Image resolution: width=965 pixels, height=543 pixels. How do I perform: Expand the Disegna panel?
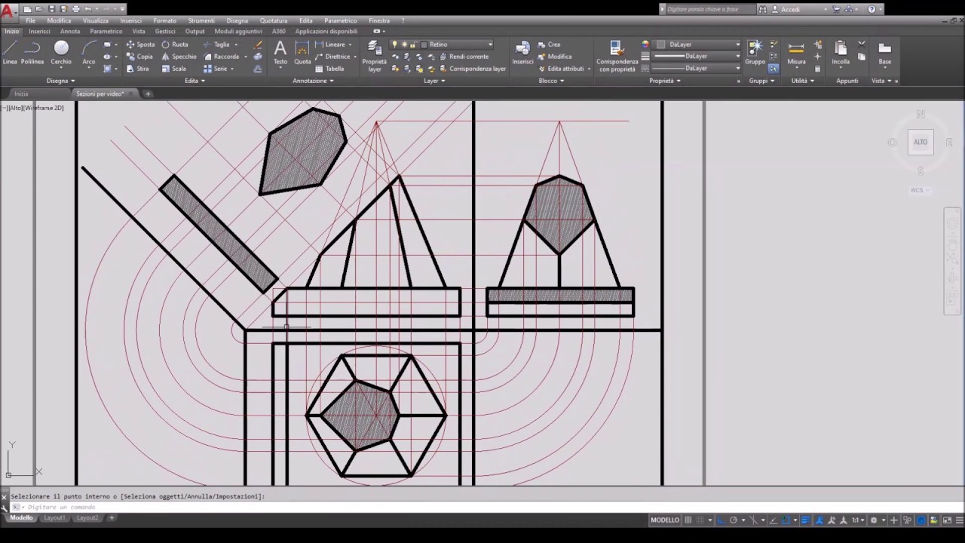60,81
